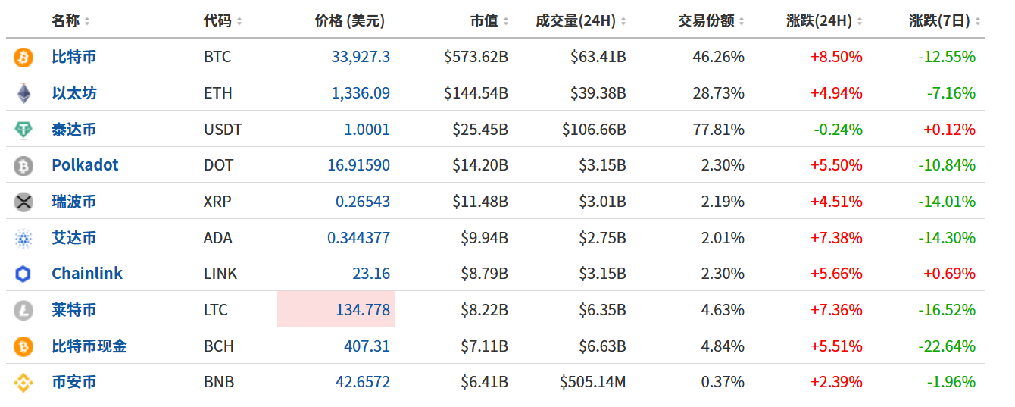Sort by 市值 market cap arrows
Image resolution: width=1015 pixels, height=407 pixels.
click(506, 22)
